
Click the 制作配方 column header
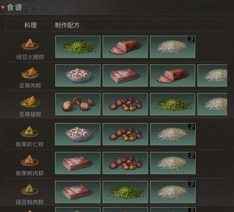(x=67, y=25)
